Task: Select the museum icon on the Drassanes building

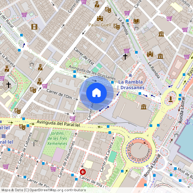Action: click(144, 107)
